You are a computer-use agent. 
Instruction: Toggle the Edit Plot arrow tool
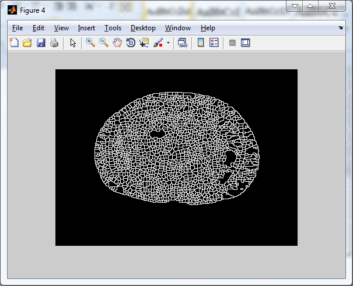tap(73, 43)
